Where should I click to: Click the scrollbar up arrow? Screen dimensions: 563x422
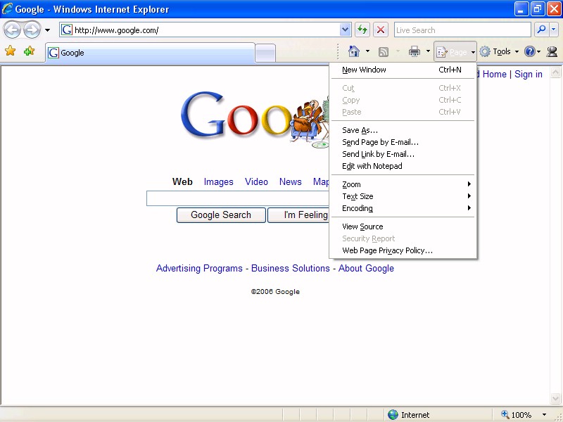pyautogui.click(x=555, y=73)
